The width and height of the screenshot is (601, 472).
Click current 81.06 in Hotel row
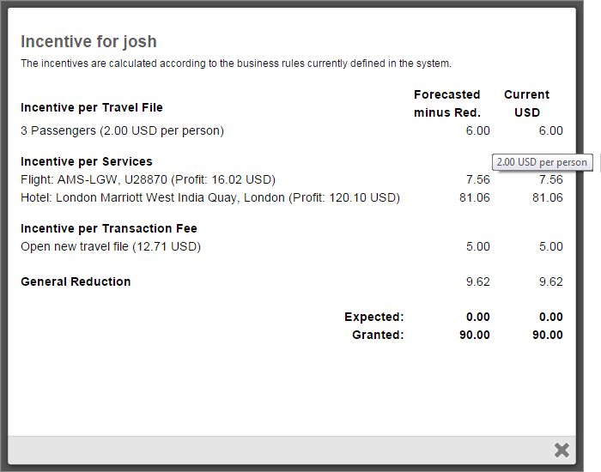pyautogui.click(x=548, y=197)
